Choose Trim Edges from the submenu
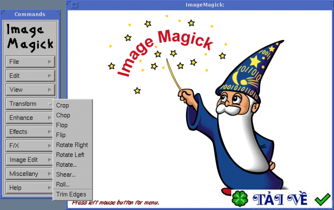 point(72,195)
